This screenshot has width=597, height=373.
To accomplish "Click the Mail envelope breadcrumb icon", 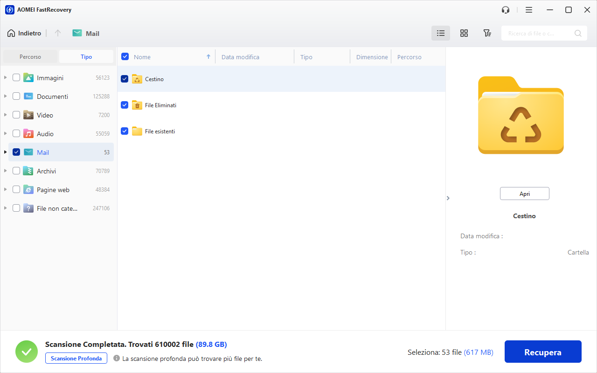I will tap(77, 33).
